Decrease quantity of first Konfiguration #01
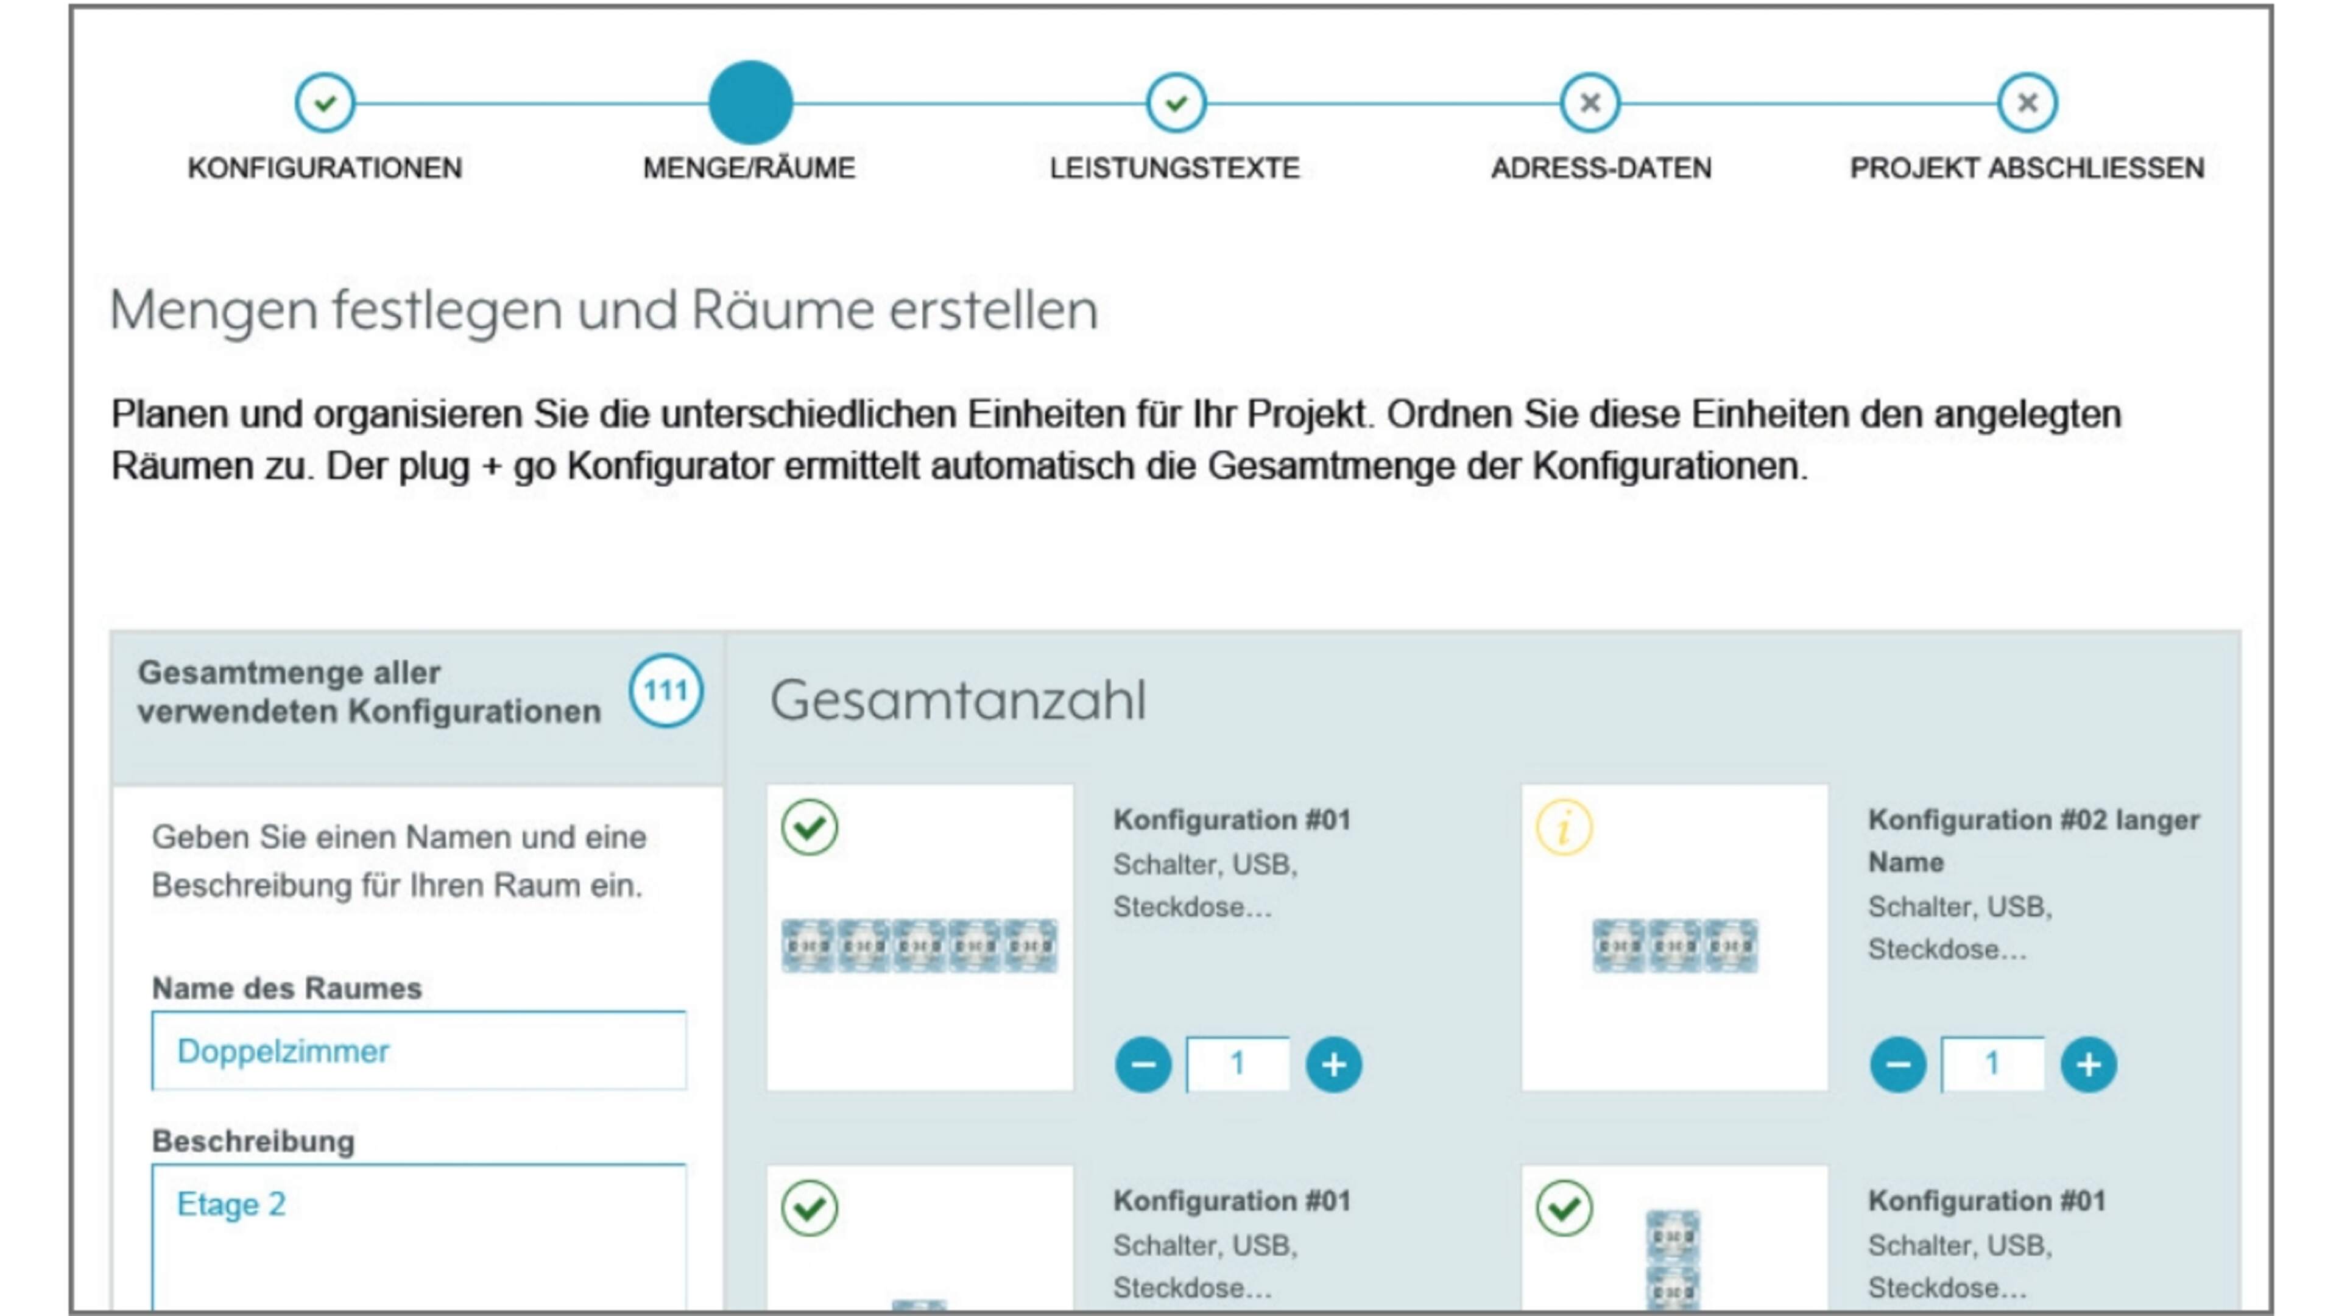 [x=1142, y=1064]
